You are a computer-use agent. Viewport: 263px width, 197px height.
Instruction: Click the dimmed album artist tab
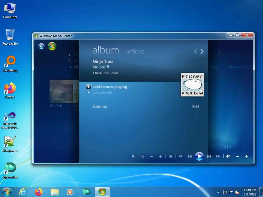237,67
